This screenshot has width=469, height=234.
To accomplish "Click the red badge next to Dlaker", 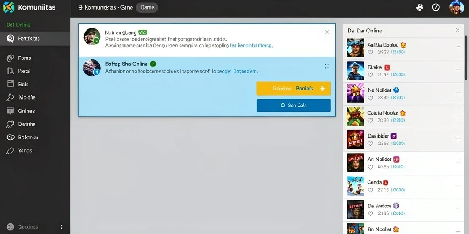I will coord(387,68).
